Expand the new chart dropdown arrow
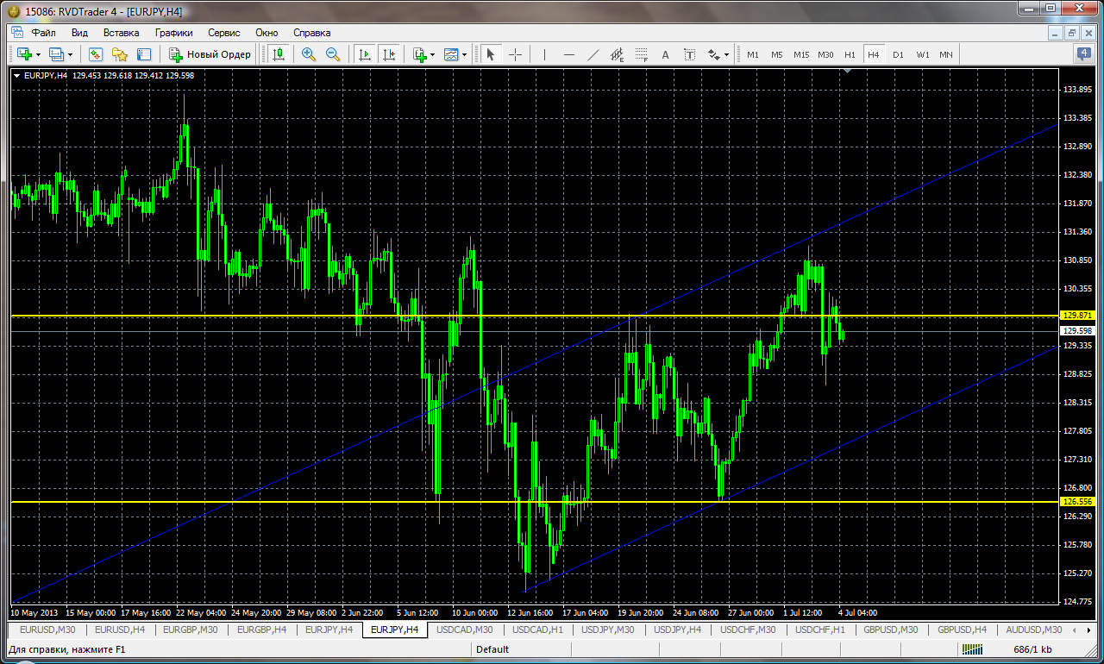1104x664 pixels. 38,54
